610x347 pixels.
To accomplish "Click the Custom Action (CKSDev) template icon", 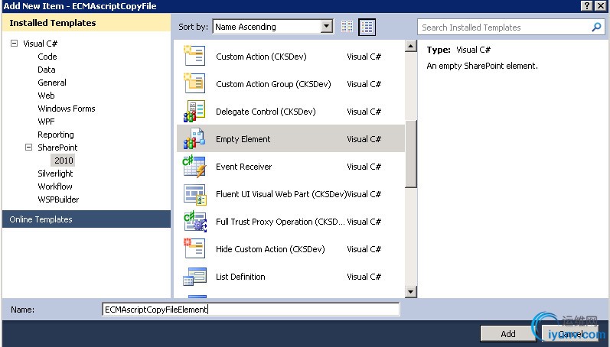I will click(194, 56).
